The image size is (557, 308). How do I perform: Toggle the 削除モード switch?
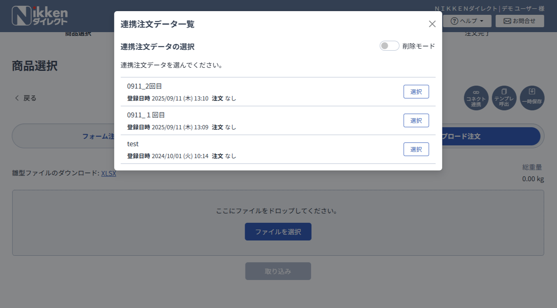(389, 46)
